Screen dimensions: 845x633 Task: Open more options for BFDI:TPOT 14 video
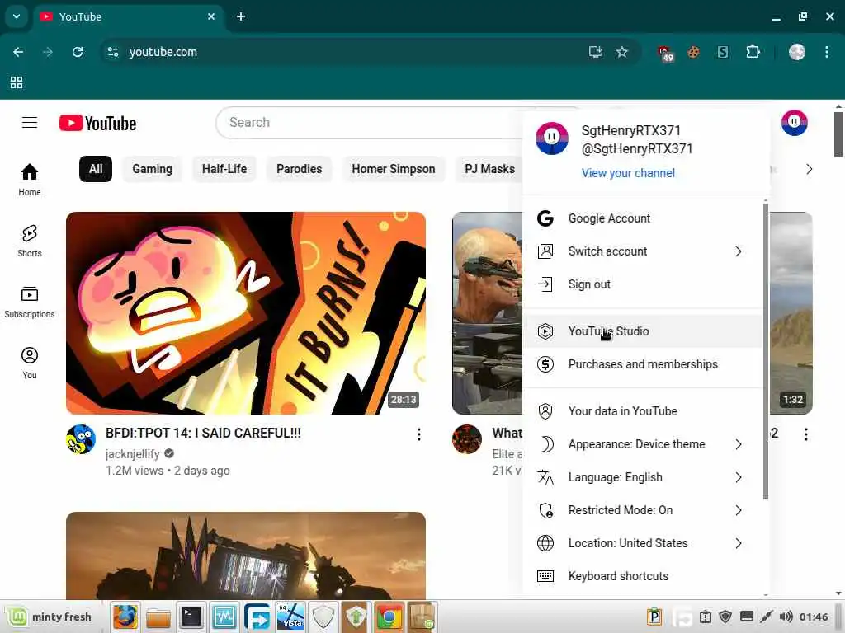[x=418, y=434]
